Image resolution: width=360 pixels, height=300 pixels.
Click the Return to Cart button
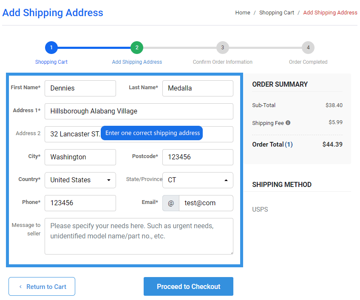(x=42, y=286)
